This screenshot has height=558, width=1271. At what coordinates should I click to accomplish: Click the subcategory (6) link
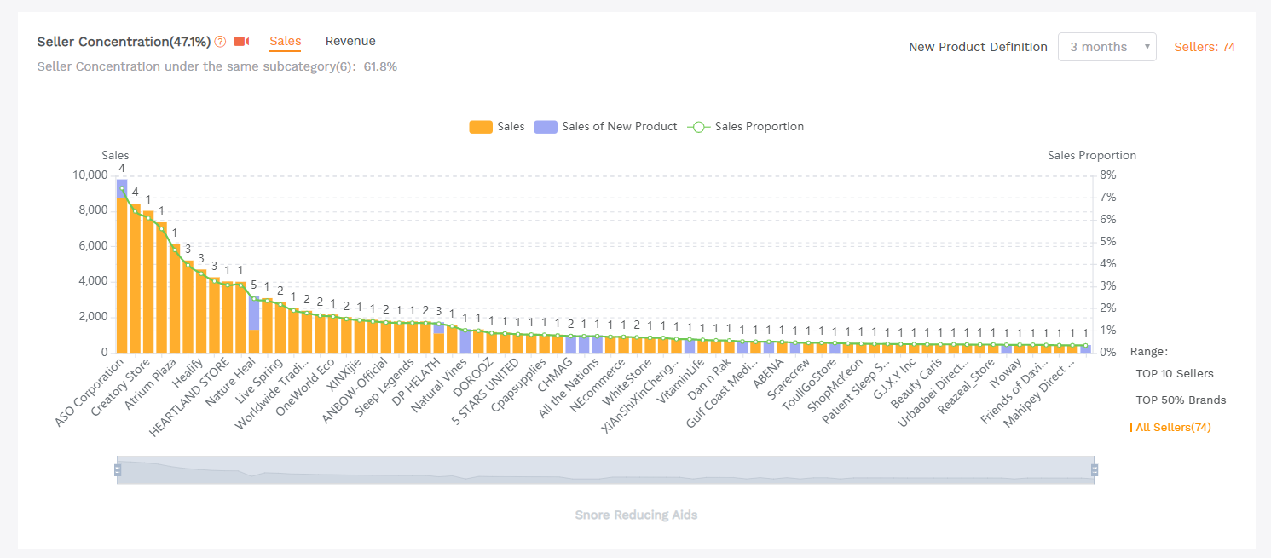pyautogui.click(x=343, y=66)
